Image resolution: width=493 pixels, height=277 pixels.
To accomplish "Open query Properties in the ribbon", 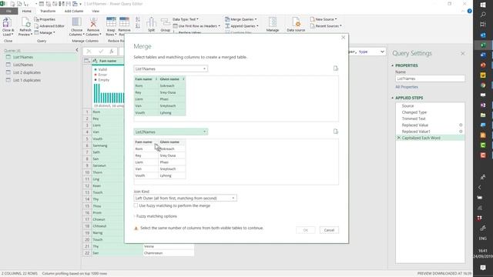I will (x=45, y=19).
